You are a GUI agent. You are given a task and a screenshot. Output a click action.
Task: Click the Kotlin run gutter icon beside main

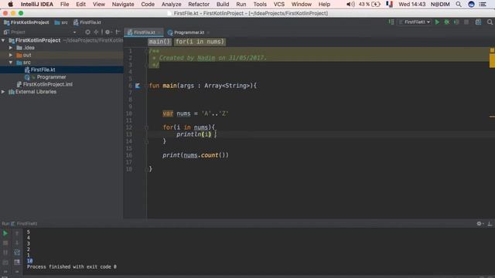(x=138, y=86)
